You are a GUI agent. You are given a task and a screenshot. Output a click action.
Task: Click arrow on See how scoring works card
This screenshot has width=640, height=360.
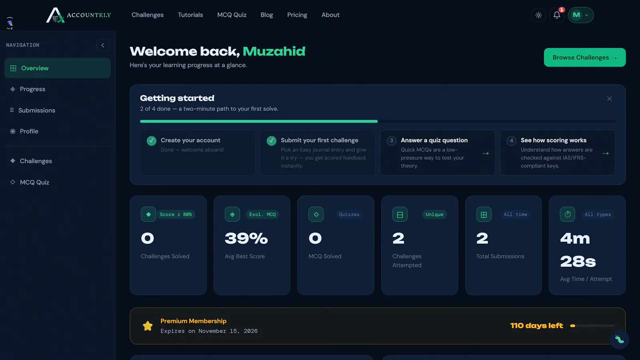pyautogui.click(x=606, y=154)
